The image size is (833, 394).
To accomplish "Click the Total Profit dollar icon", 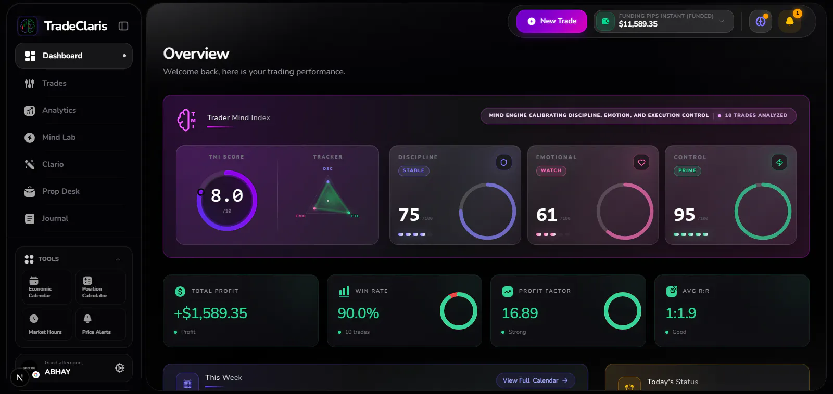I will coord(180,292).
